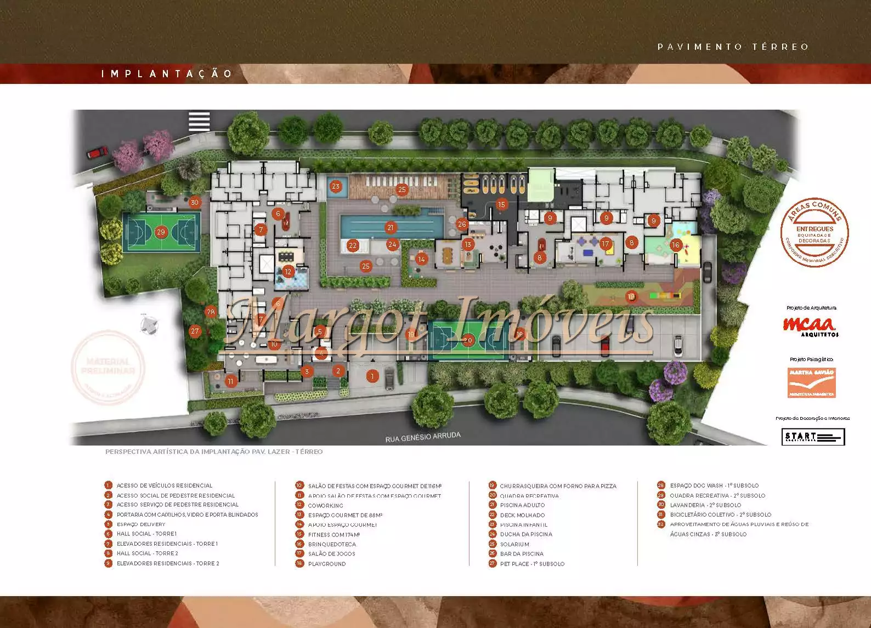Image resolution: width=871 pixels, height=628 pixels.
Task: Select playroom marker 16 on the plan
Action: pyautogui.click(x=676, y=246)
